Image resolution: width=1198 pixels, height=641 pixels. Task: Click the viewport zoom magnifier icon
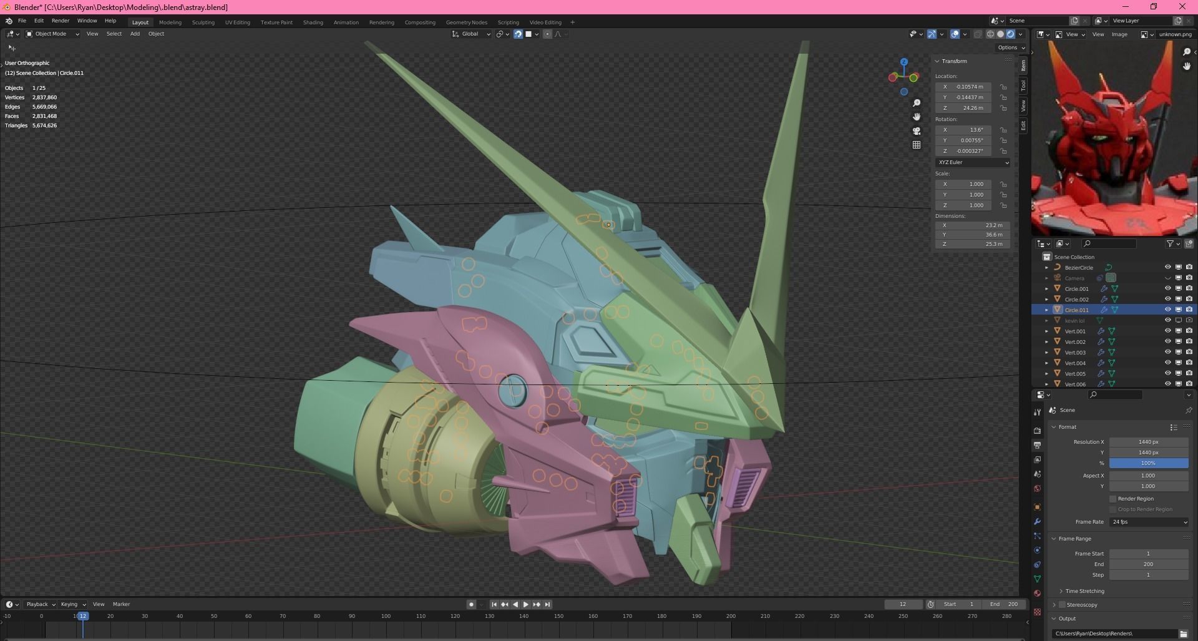click(917, 103)
